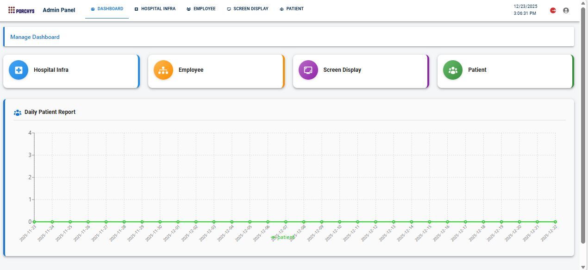
Task: Click the purple Screen Display monitor icon
Action: click(308, 70)
